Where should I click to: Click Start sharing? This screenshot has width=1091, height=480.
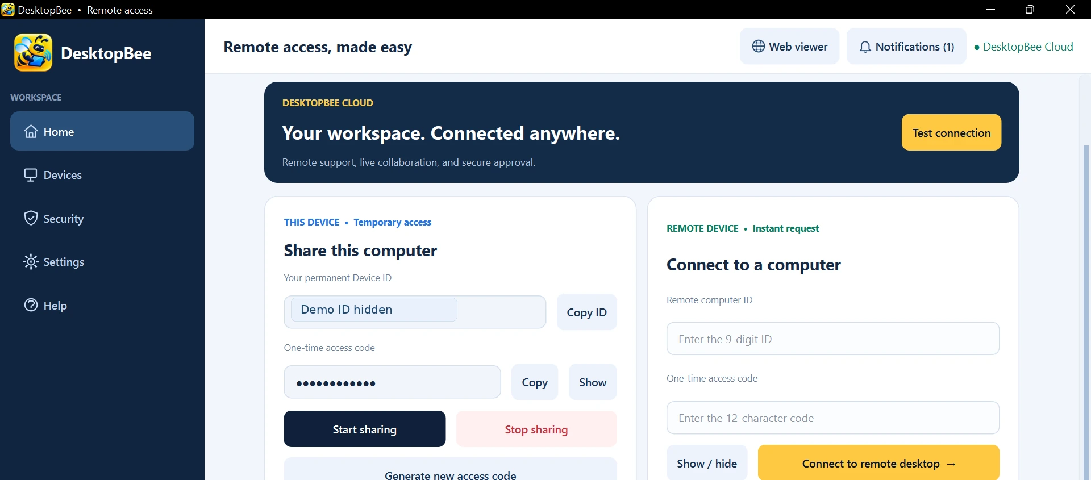(x=365, y=429)
